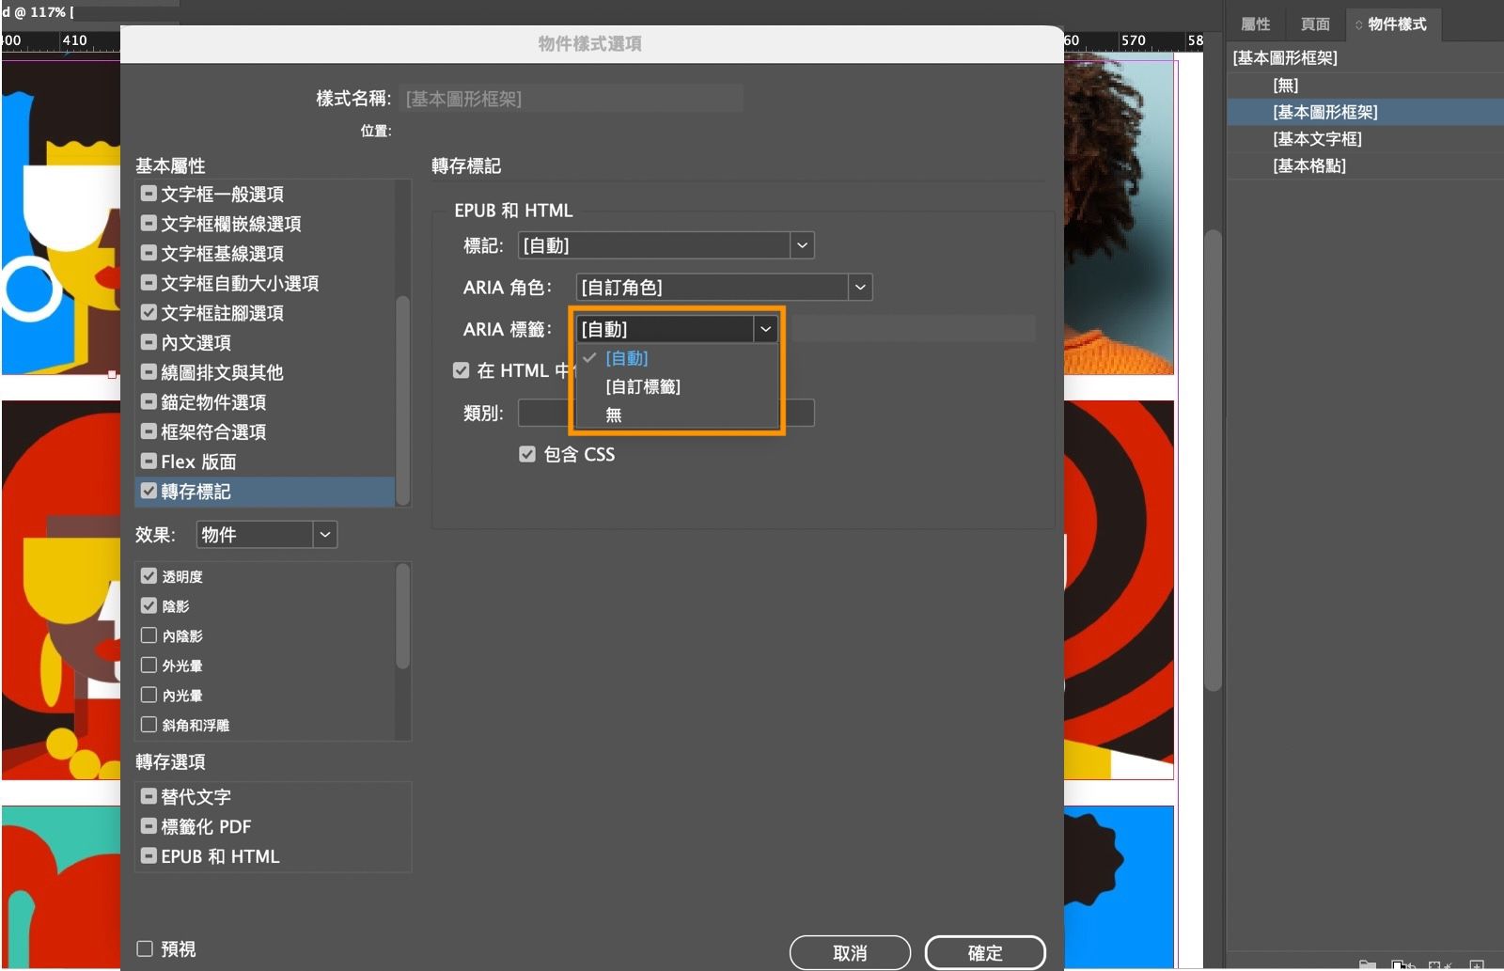Switch to the 頁面 panel tab

click(x=1315, y=24)
